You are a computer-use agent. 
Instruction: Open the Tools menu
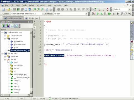(x=25, y=6)
